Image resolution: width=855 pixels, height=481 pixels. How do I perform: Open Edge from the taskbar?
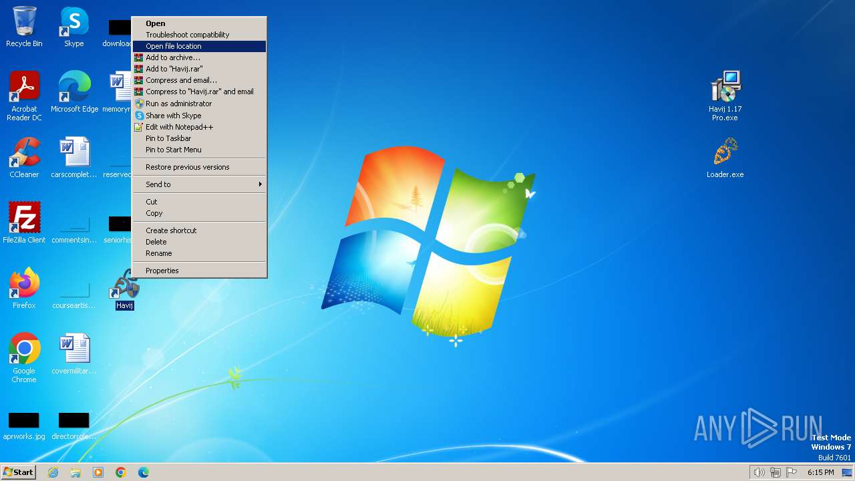(x=144, y=472)
